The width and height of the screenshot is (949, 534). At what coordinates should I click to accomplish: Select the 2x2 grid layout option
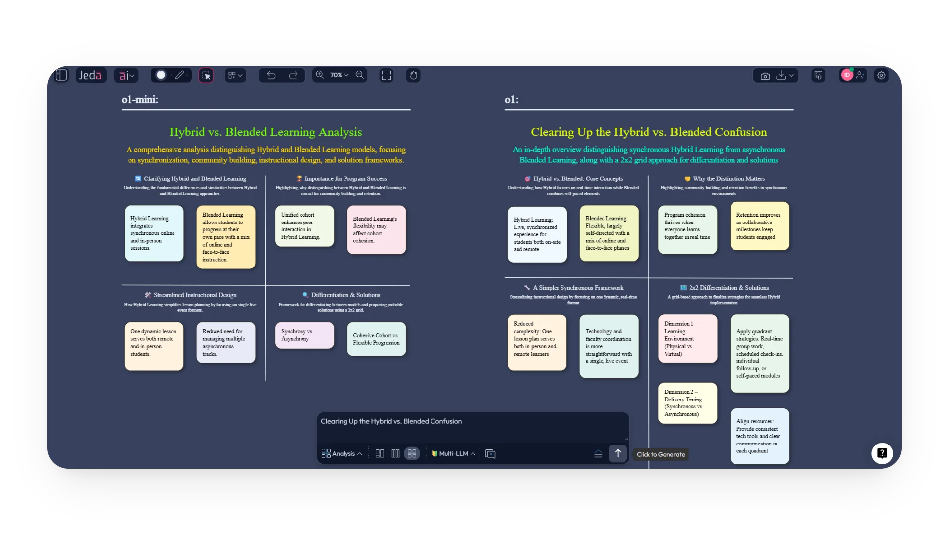coord(412,453)
